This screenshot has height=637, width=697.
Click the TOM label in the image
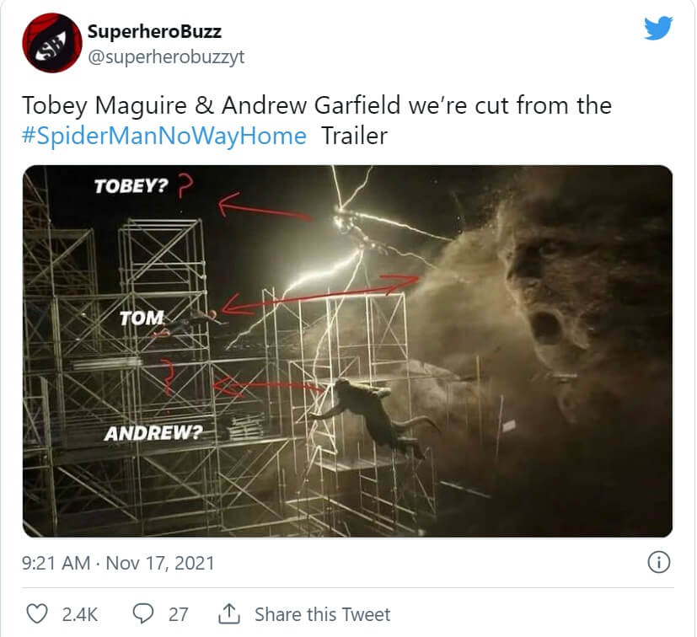(x=142, y=318)
